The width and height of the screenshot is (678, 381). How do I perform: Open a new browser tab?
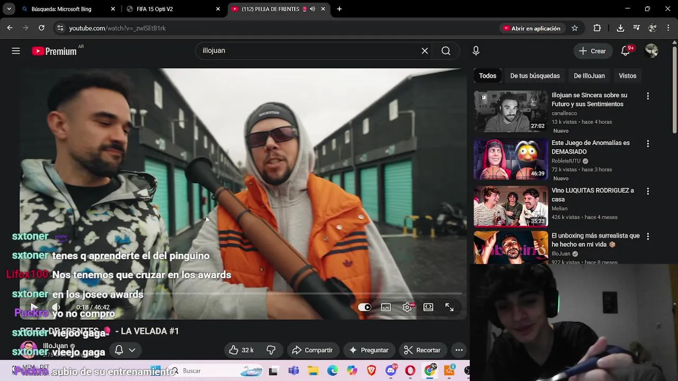tap(339, 9)
